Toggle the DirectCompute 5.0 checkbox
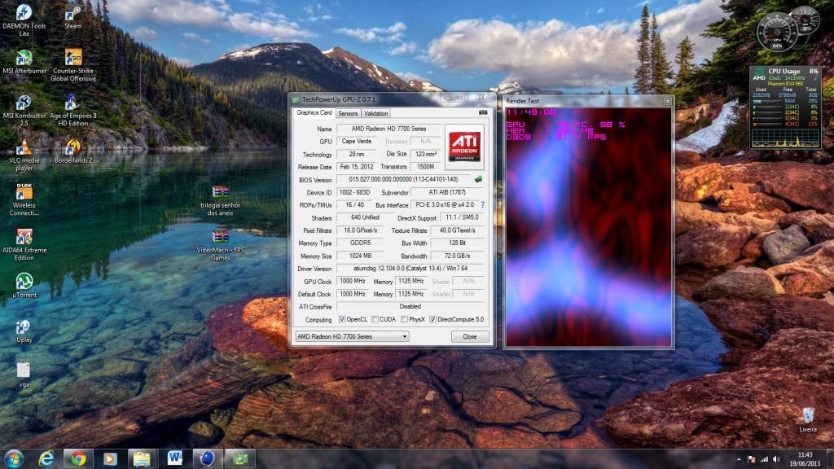 pos(433,319)
